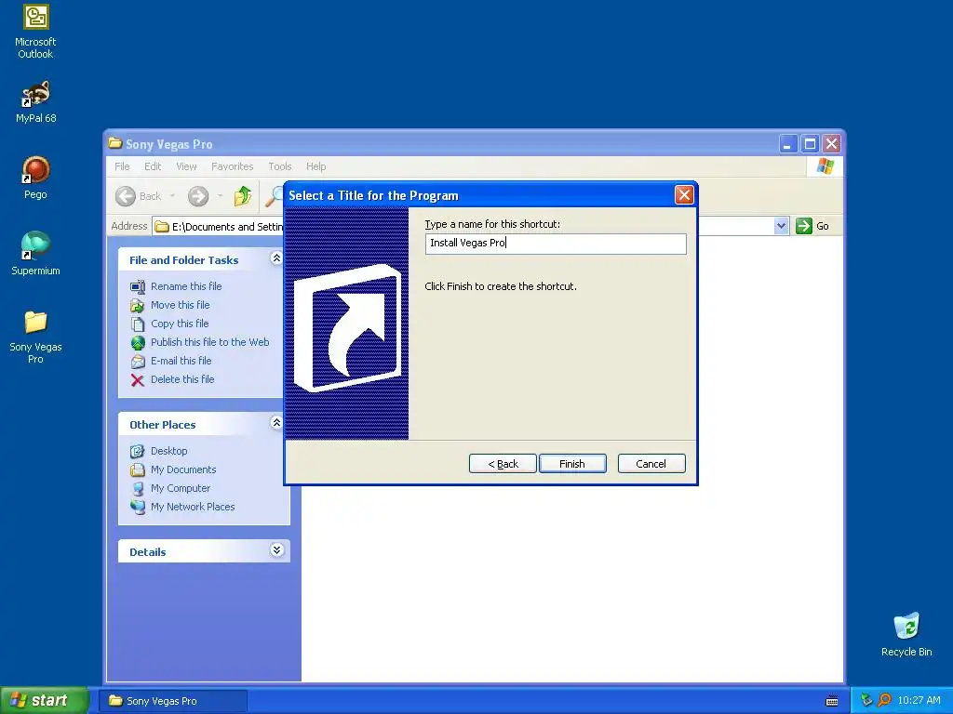Image resolution: width=953 pixels, height=714 pixels.
Task: Click the < Back wizard button
Action: point(503,464)
